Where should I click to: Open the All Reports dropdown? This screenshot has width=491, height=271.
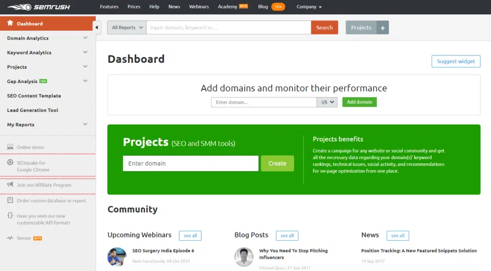[x=127, y=28]
